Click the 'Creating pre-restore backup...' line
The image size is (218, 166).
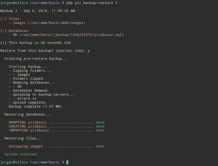(x=36, y=59)
